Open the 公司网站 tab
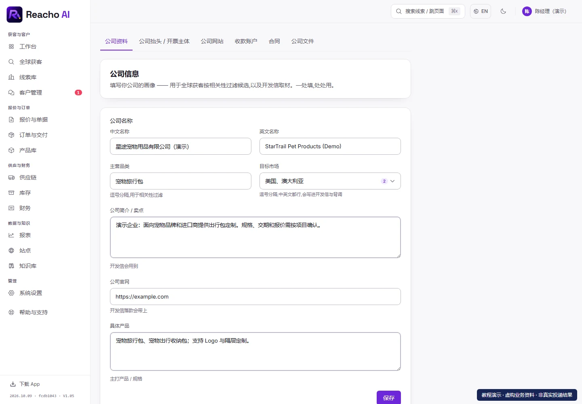The image size is (582, 404). (212, 41)
